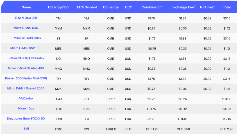Image resolution: width=238 pixels, height=136 pixels.
Task: Open E-Mini NASDAQ 100 Index link
Action: (26, 58)
